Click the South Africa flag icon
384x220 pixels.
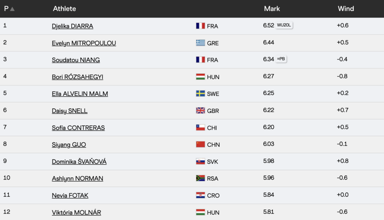(200, 178)
